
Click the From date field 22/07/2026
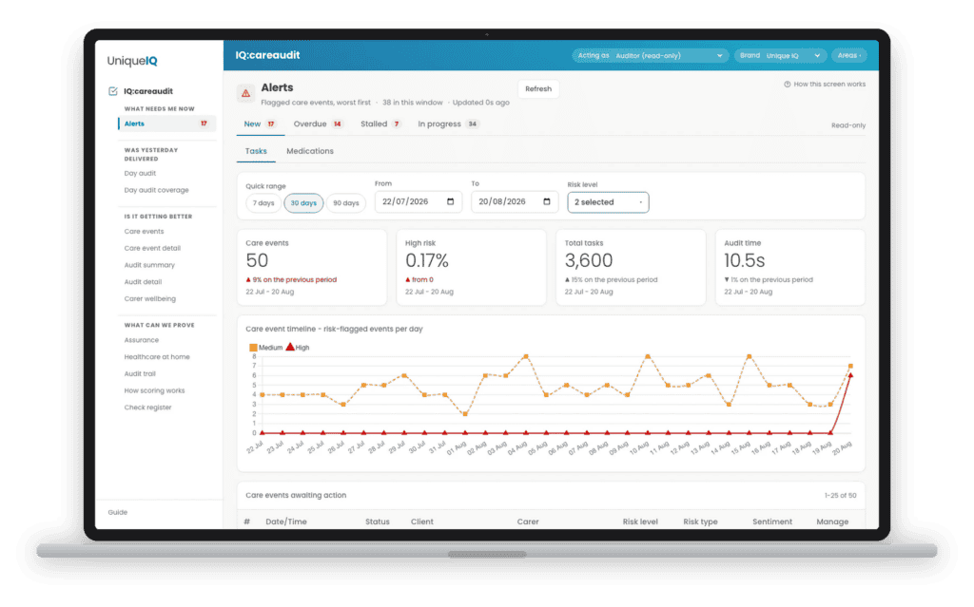tap(419, 201)
